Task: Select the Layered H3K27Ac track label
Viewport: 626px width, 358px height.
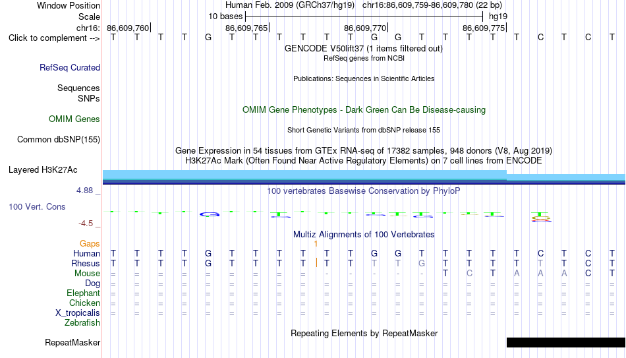Action: pos(43,170)
